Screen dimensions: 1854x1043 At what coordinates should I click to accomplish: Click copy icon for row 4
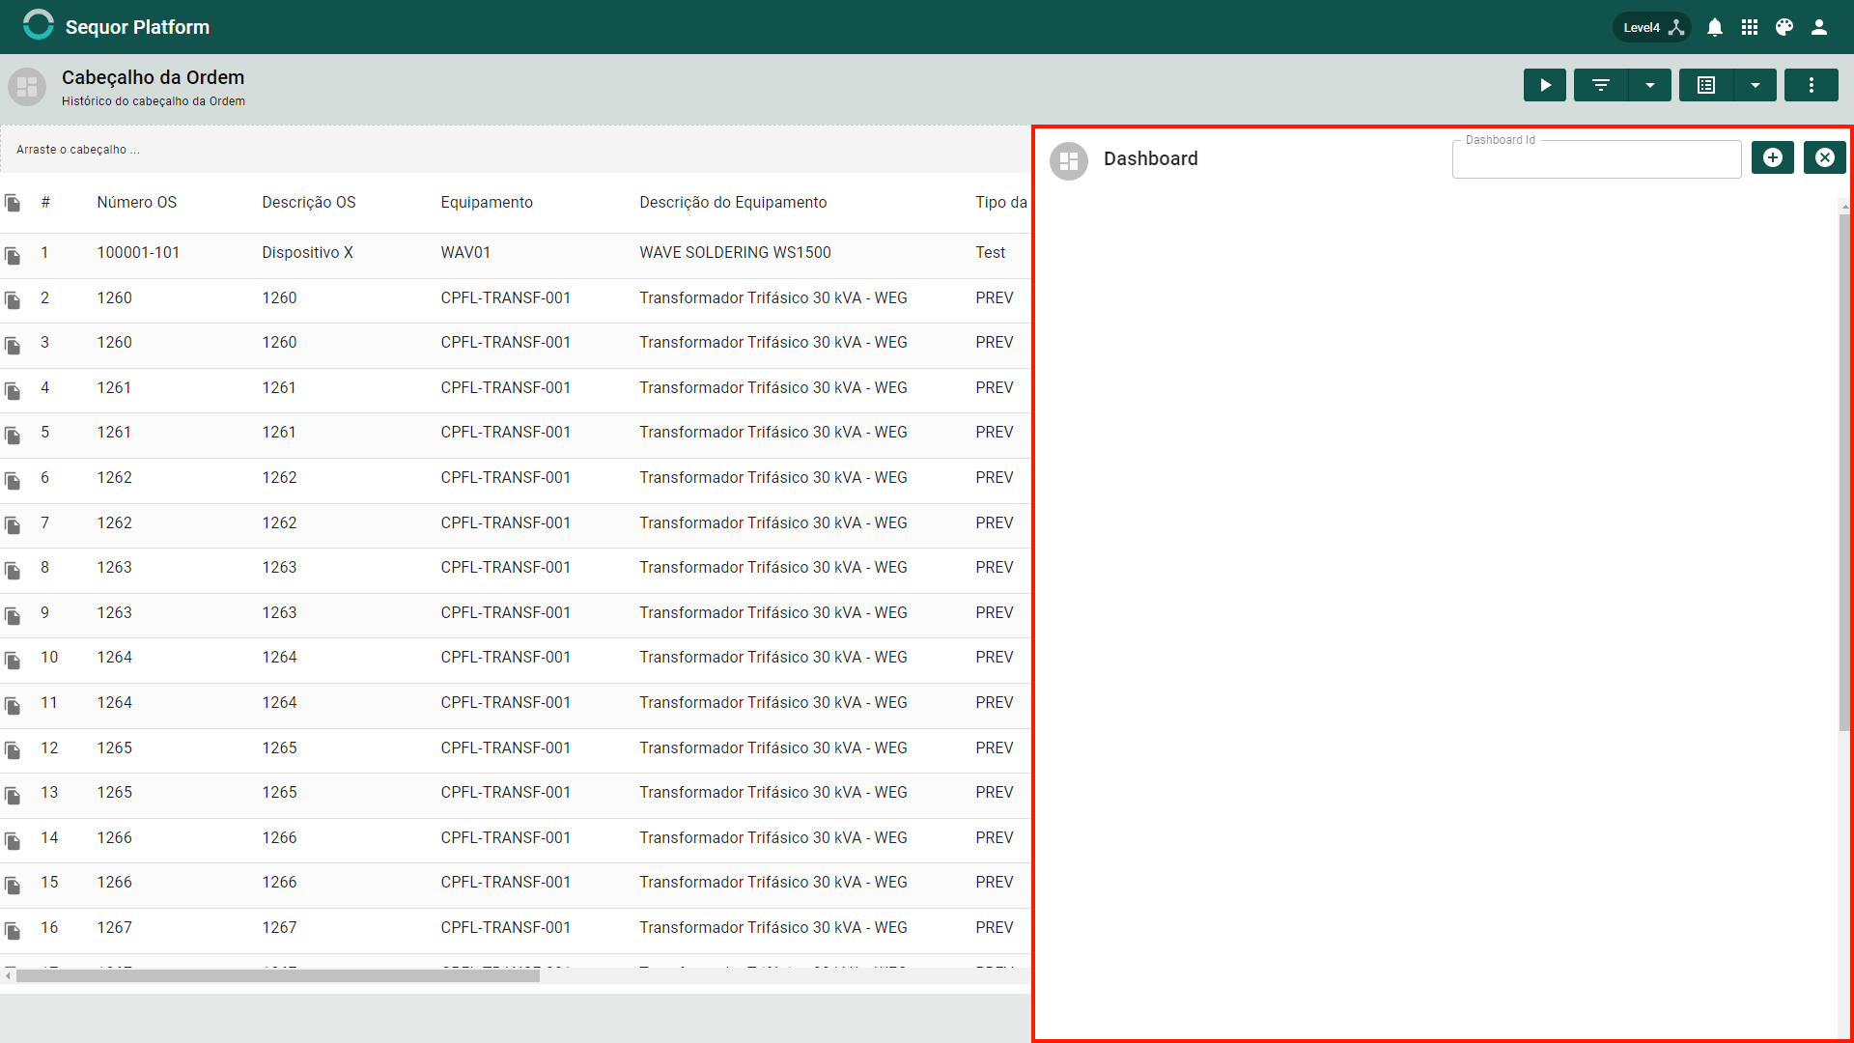pos(13,391)
